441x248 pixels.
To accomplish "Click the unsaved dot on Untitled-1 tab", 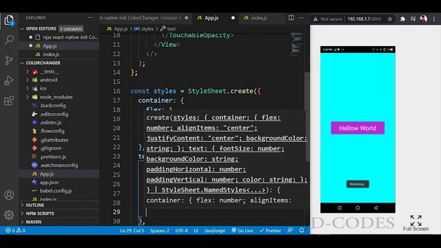I will click(x=187, y=18).
